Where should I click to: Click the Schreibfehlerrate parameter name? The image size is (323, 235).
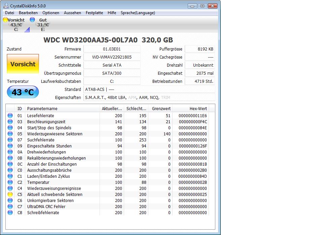[43, 212]
